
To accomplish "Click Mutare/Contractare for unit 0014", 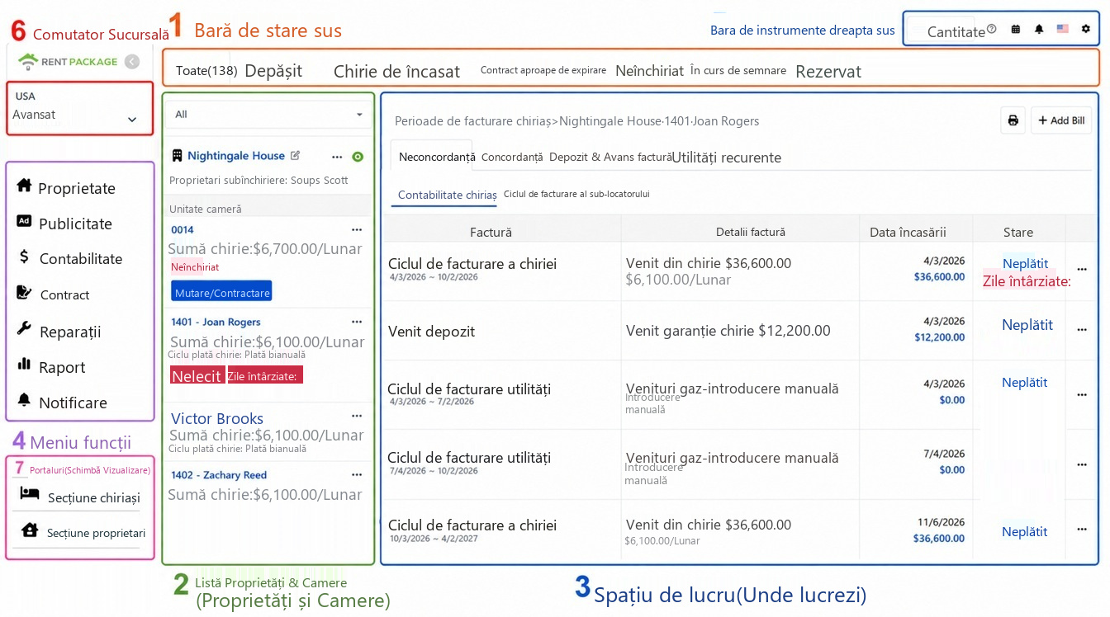I will click(x=221, y=292).
